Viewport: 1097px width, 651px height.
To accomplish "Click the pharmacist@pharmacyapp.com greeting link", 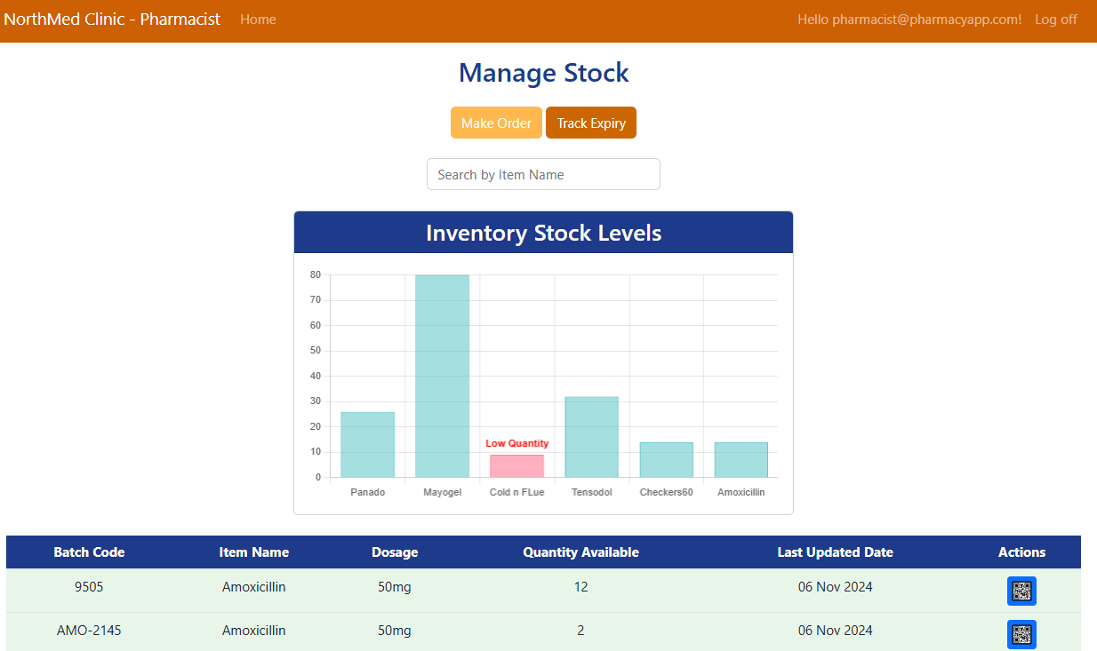I will coord(909,20).
